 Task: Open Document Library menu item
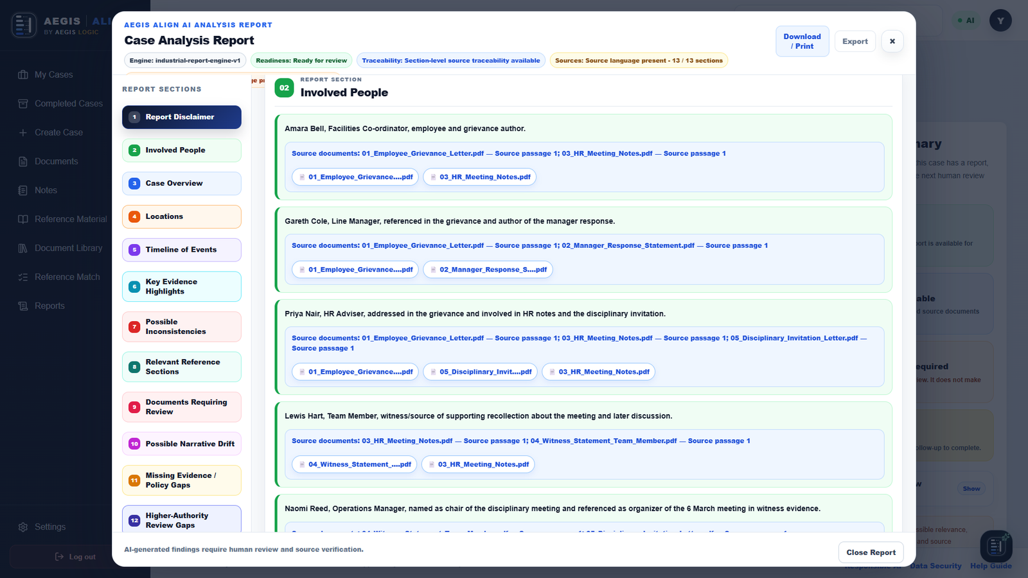click(x=69, y=248)
